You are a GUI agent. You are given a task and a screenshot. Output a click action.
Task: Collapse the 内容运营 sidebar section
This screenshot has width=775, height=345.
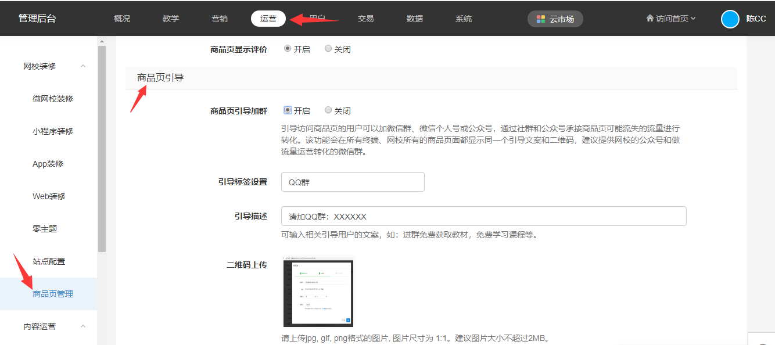coord(83,326)
